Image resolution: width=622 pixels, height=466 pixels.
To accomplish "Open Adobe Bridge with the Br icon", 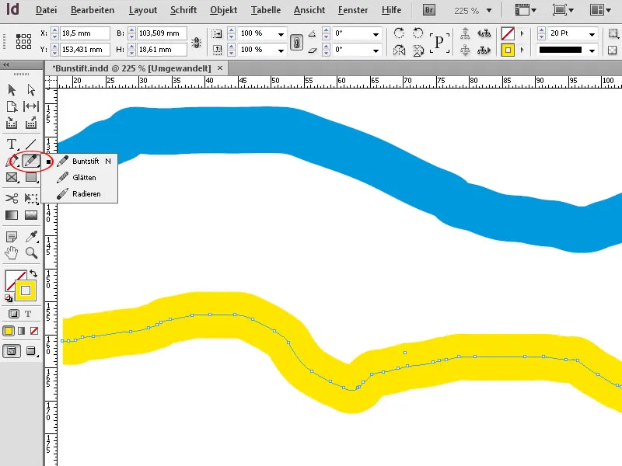I will pos(429,10).
